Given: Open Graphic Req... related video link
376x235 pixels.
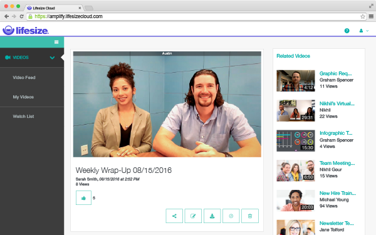Looking at the screenshot, I should pyautogui.click(x=335, y=73).
